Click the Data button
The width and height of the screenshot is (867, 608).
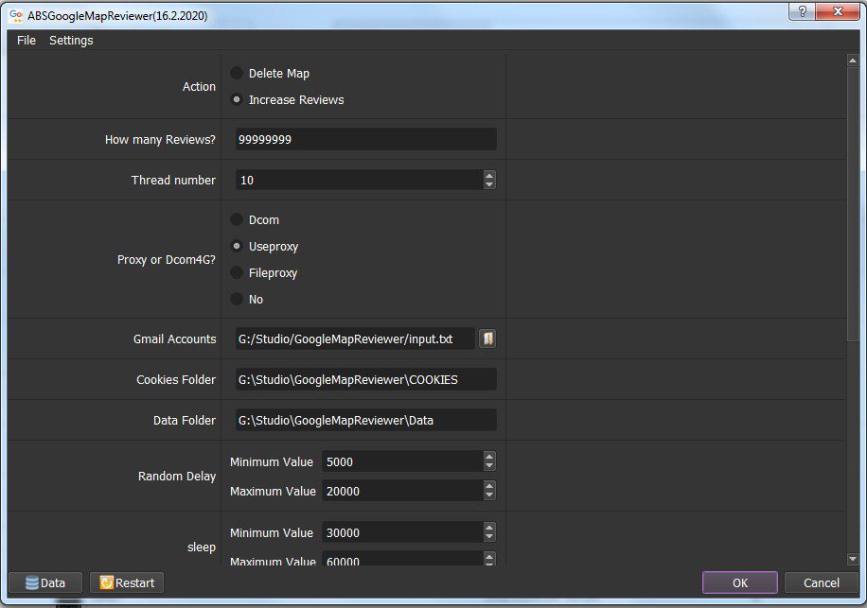[45, 582]
